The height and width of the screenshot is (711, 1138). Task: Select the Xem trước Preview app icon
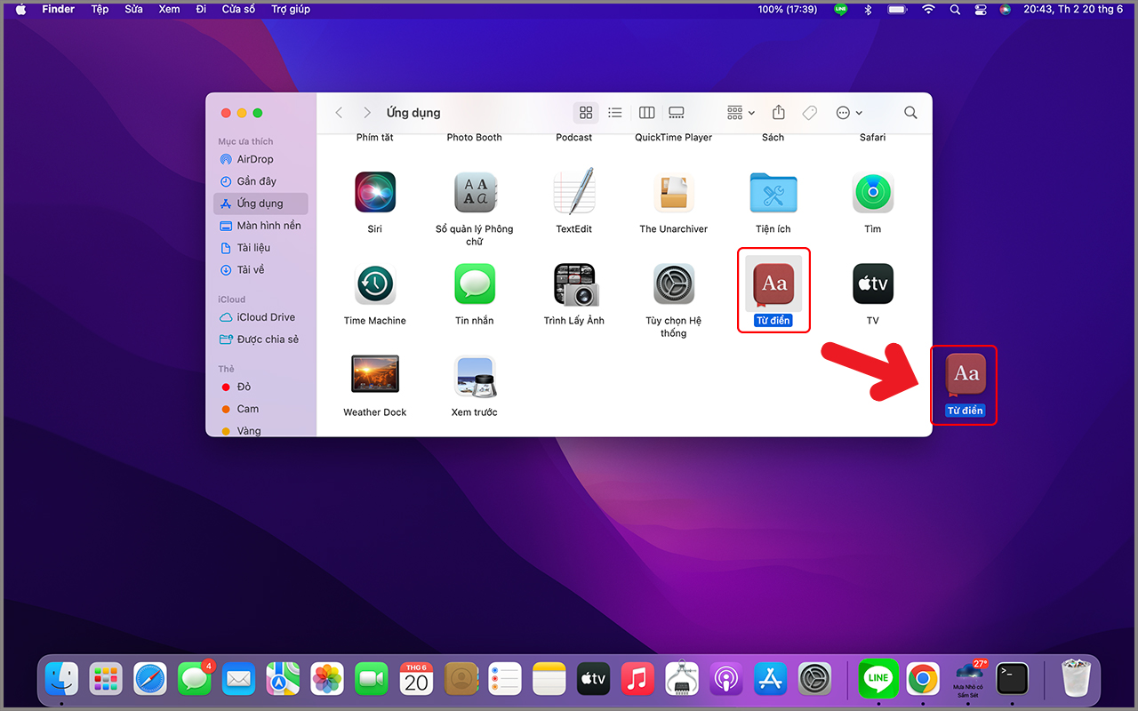(474, 376)
